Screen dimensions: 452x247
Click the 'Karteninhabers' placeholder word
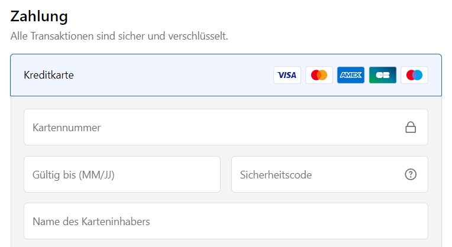coord(115,222)
